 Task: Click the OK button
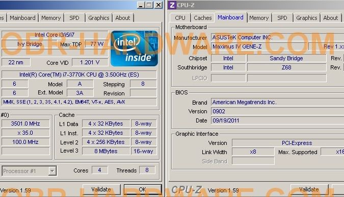(x=142, y=189)
